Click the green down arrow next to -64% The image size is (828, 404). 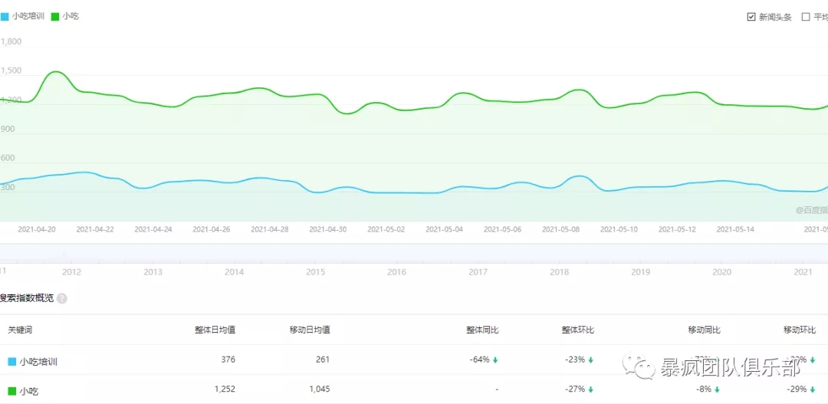[x=495, y=360]
